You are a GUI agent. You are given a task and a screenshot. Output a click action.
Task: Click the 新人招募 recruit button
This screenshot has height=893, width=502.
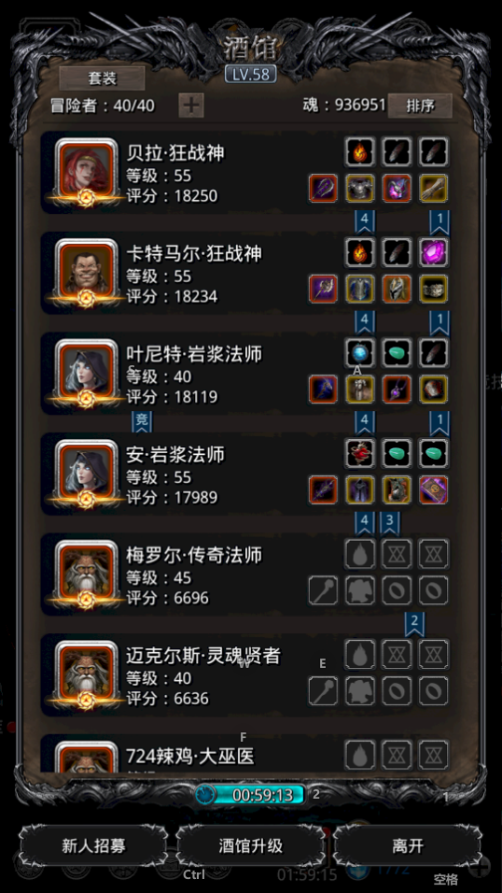click(93, 845)
